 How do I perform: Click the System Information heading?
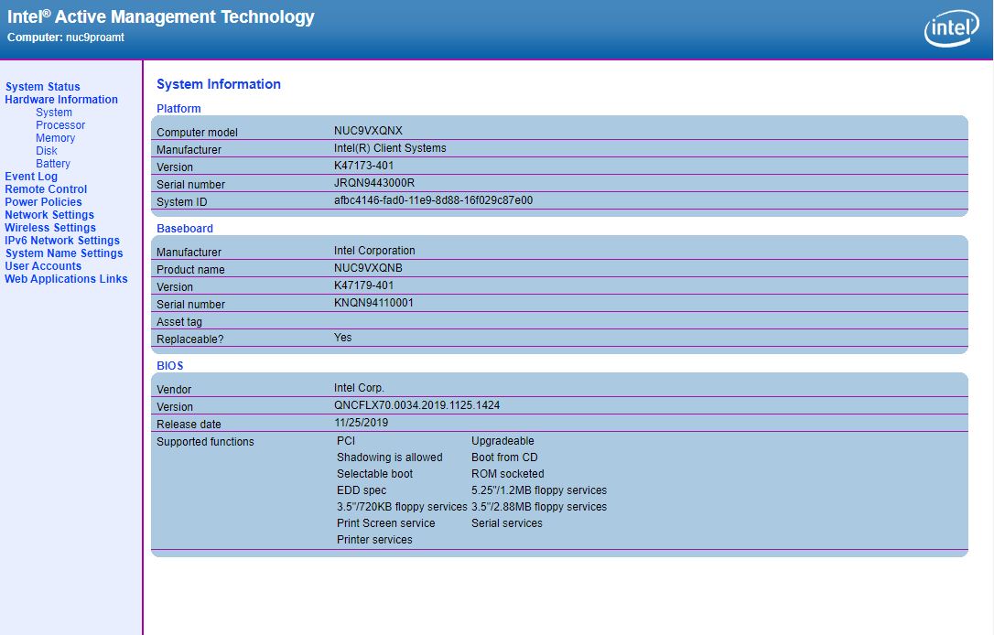[219, 84]
